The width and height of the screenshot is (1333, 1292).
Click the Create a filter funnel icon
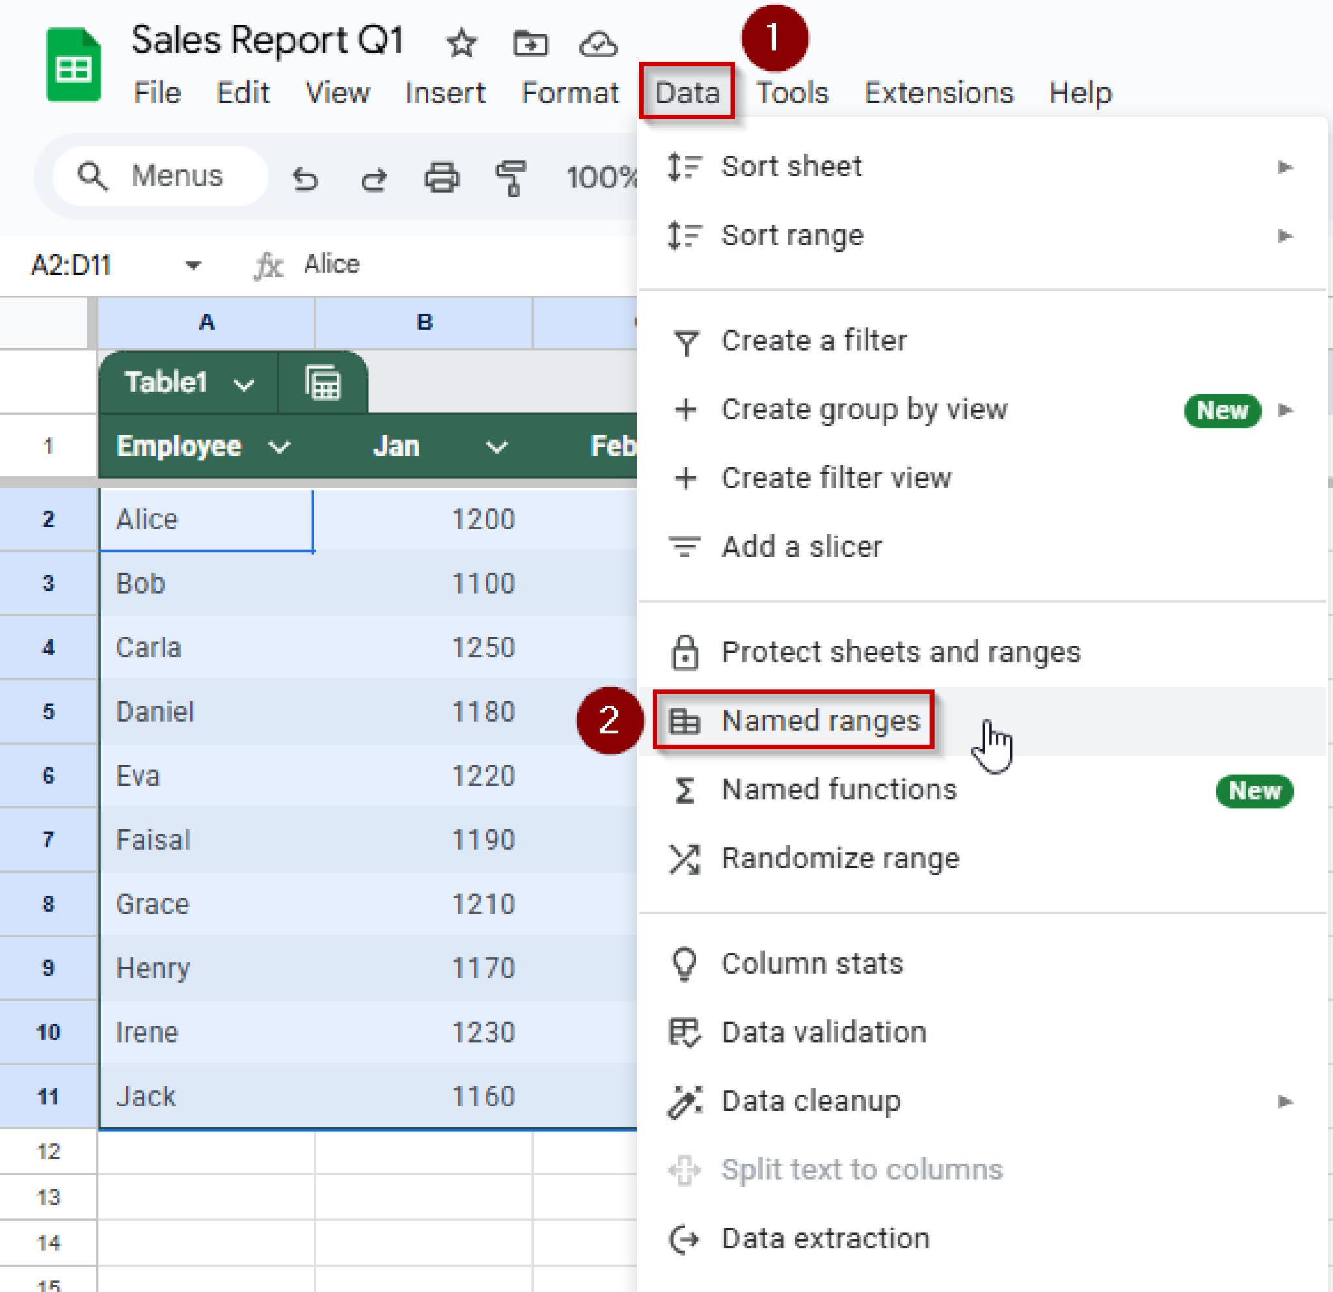coord(685,341)
